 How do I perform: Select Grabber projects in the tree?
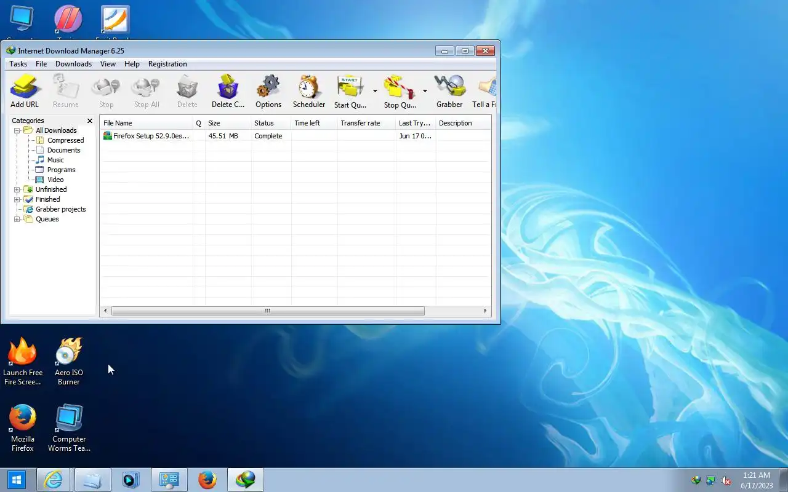pyautogui.click(x=60, y=209)
